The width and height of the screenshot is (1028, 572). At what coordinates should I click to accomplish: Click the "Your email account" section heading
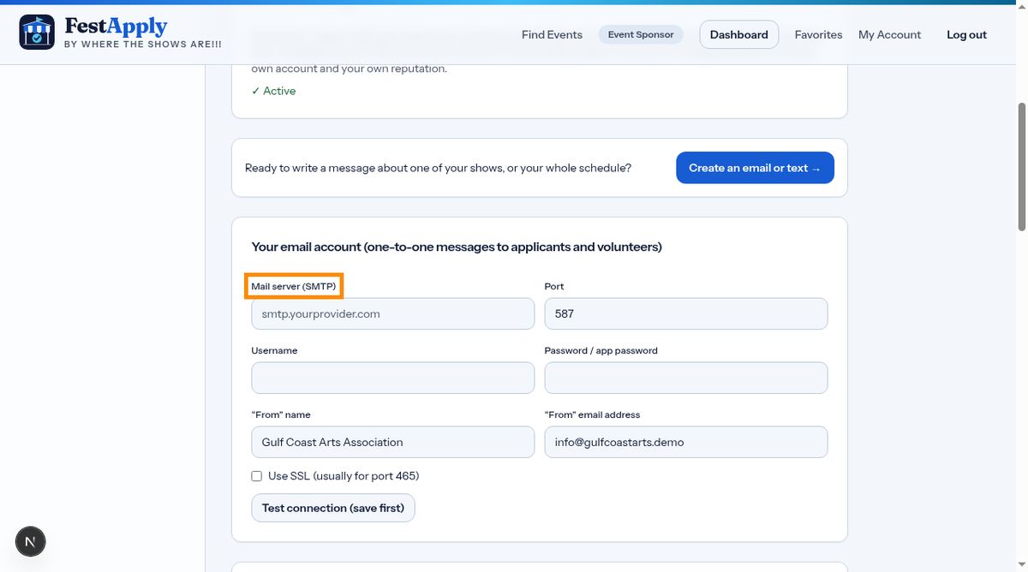(x=457, y=247)
